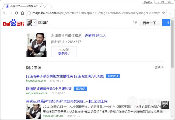Open ent.jschina.com.cn source link
This screenshot has height=120, width=175.
pos(37,93)
